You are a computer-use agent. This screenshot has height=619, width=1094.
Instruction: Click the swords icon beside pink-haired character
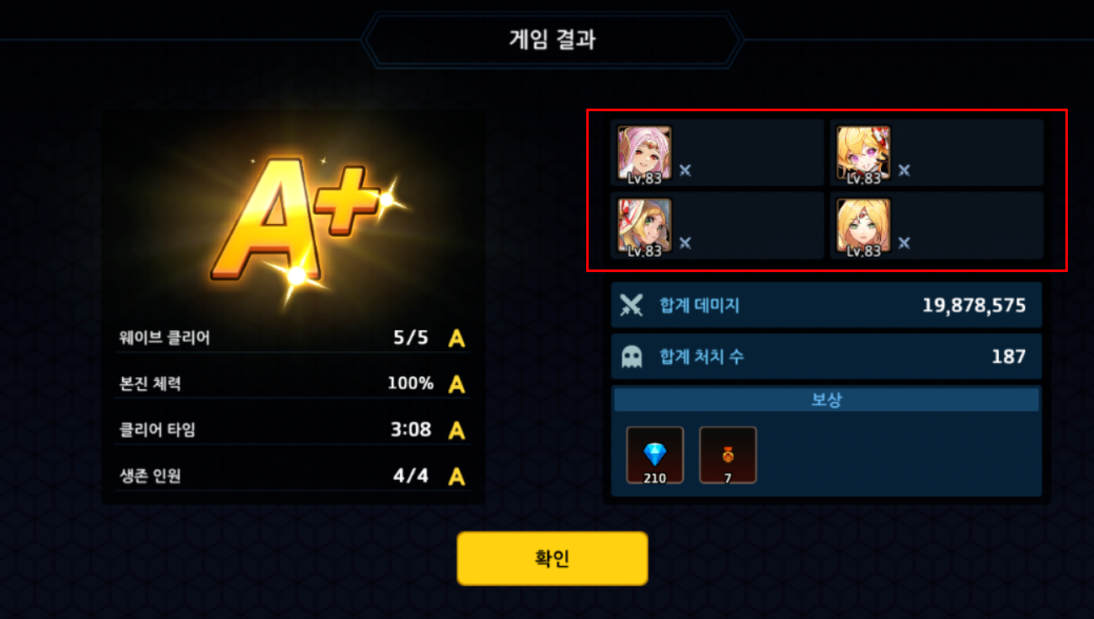[686, 170]
